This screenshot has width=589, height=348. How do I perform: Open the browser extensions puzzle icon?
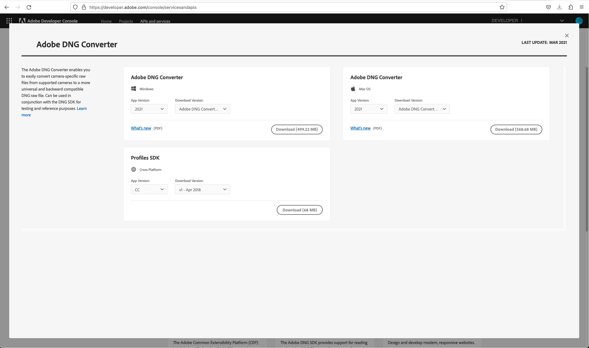(571, 7)
